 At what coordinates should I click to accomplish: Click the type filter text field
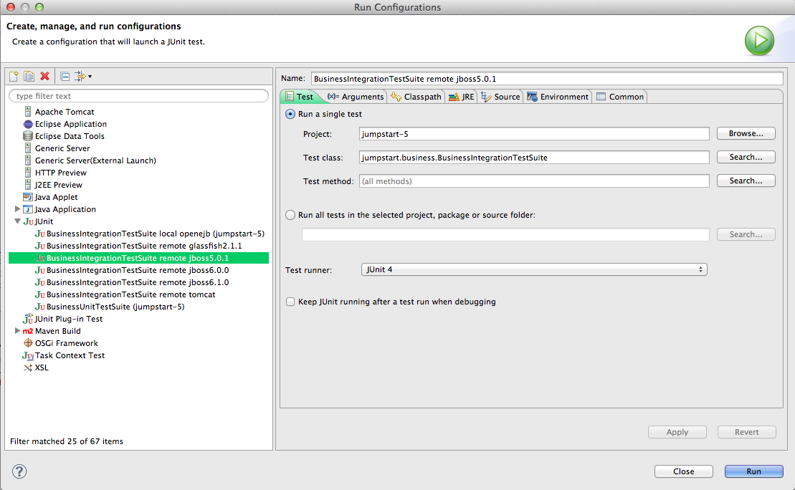(139, 96)
